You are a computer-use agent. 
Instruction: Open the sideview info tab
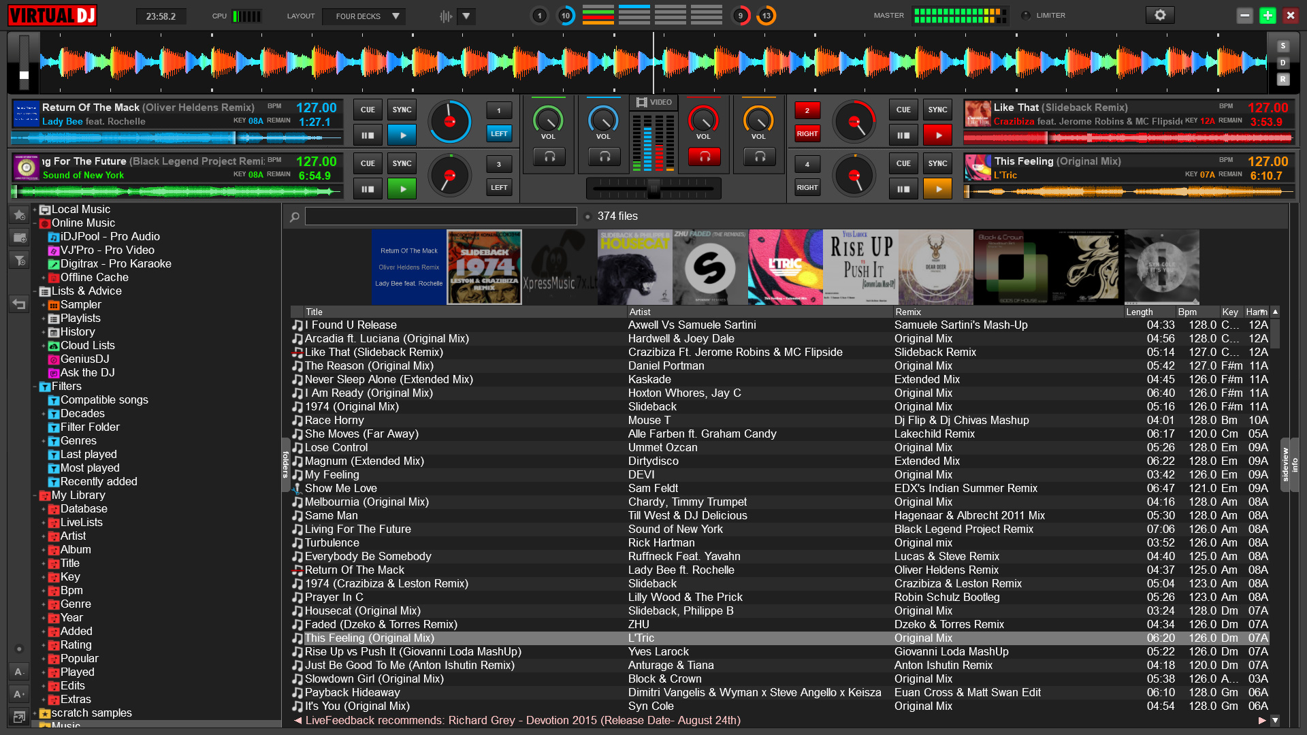pyautogui.click(x=1295, y=465)
